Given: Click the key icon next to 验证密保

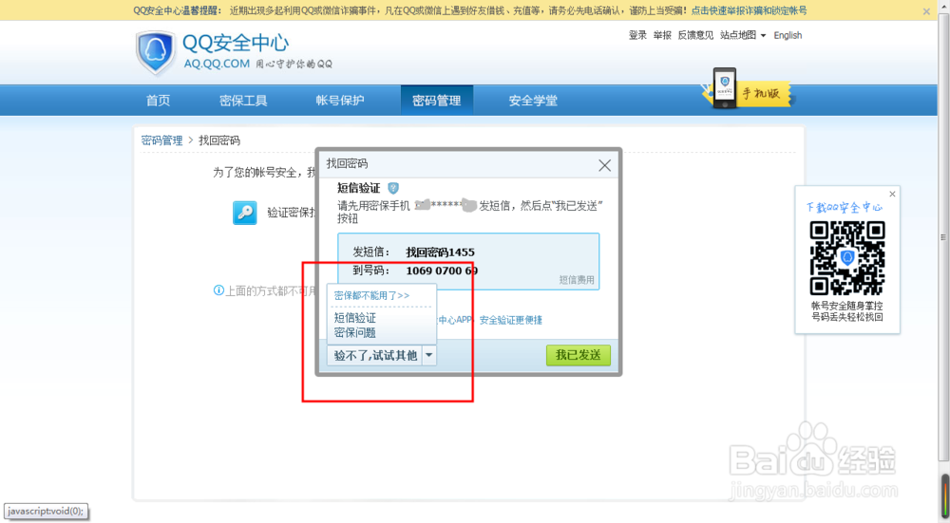Looking at the screenshot, I should tap(245, 213).
